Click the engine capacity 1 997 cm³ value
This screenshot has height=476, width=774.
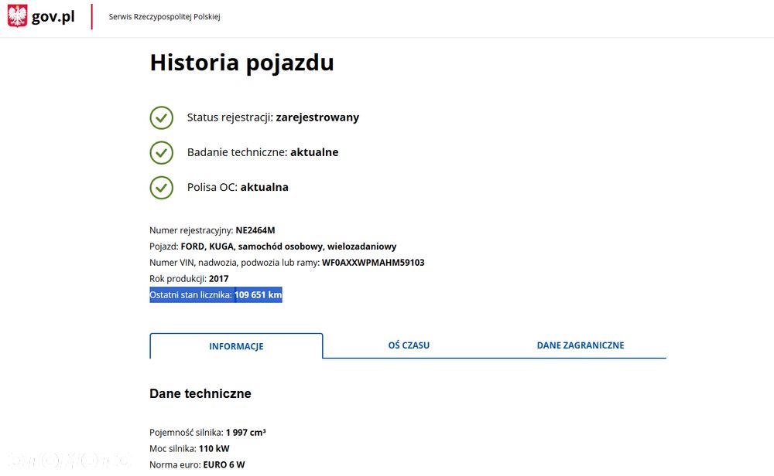pos(245,433)
